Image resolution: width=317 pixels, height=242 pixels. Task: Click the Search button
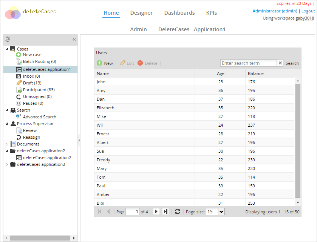point(292,63)
